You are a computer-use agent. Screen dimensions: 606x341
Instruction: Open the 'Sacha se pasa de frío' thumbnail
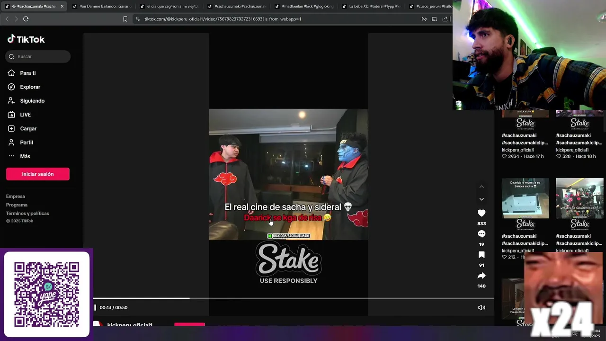(x=579, y=198)
